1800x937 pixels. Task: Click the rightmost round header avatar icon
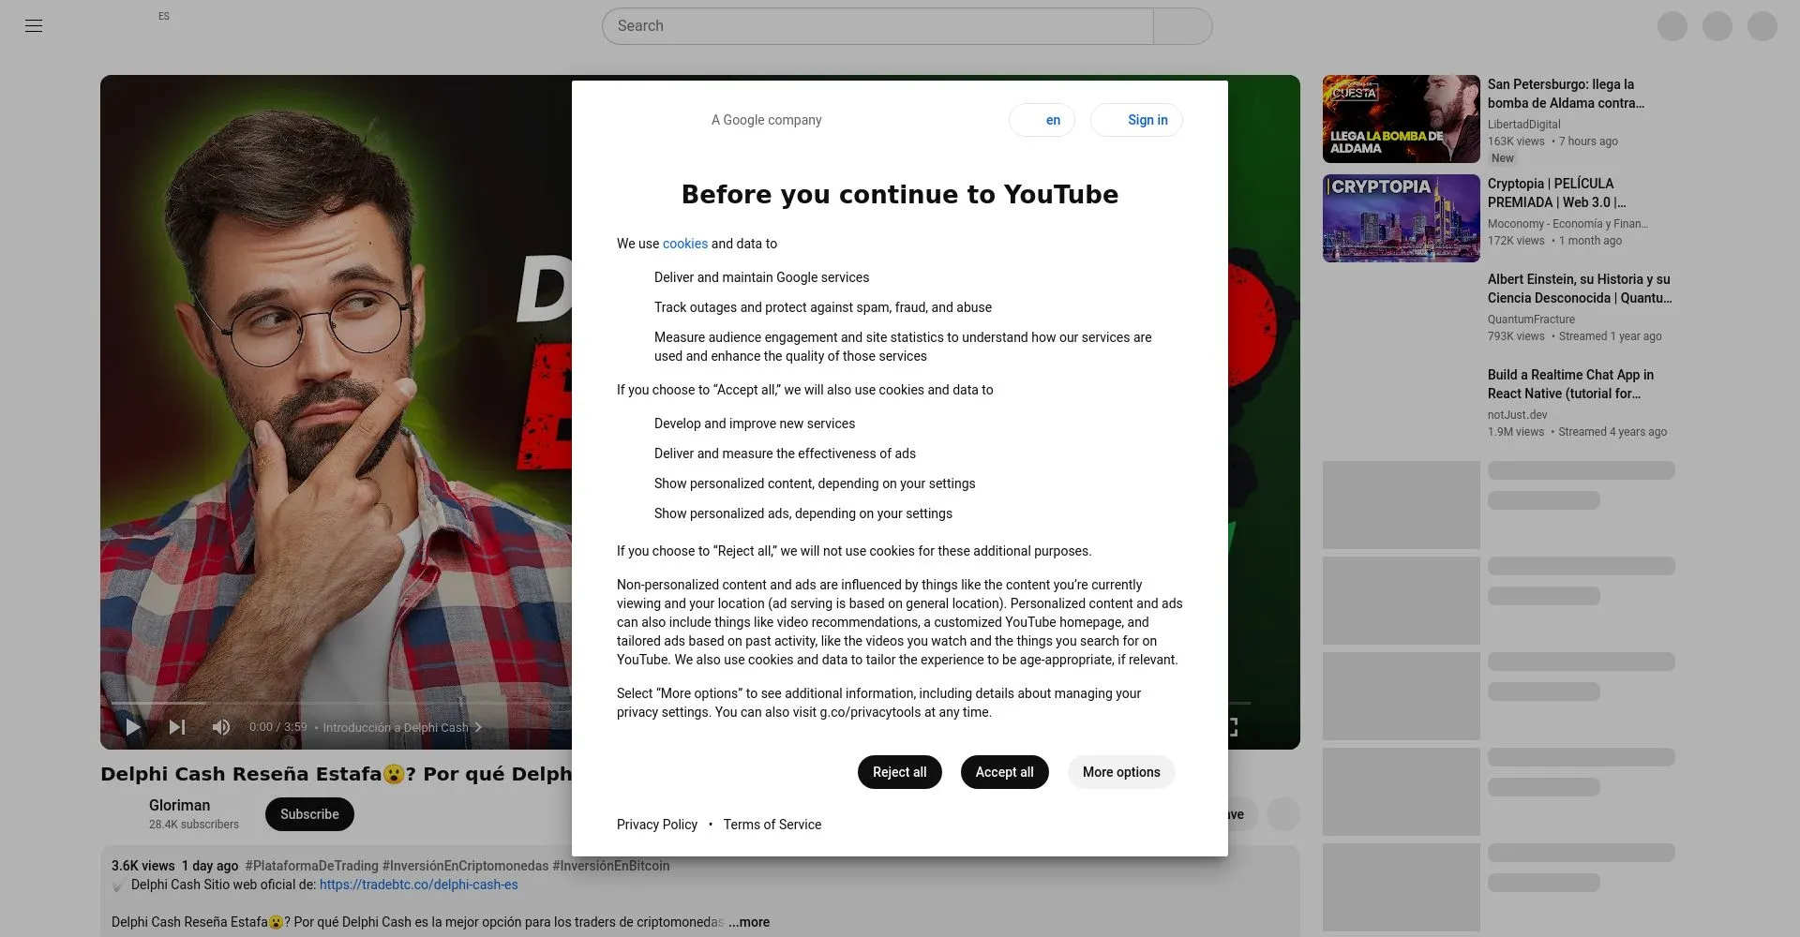pos(1762,26)
